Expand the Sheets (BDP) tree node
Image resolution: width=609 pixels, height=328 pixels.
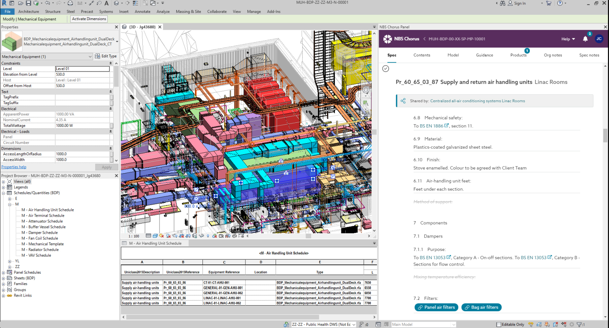tap(3, 278)
